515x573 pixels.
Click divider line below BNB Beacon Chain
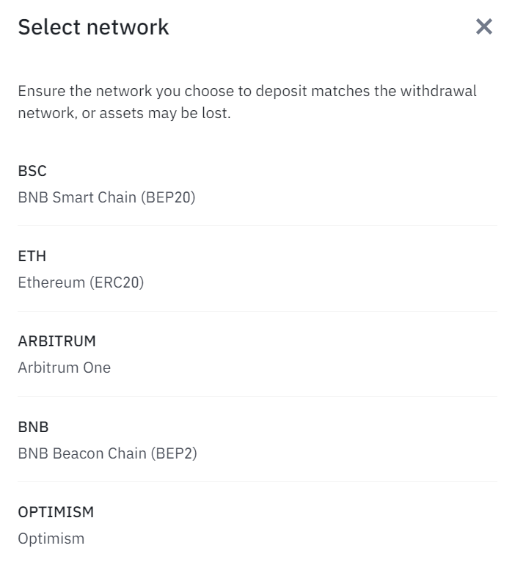tap(257, 481)
